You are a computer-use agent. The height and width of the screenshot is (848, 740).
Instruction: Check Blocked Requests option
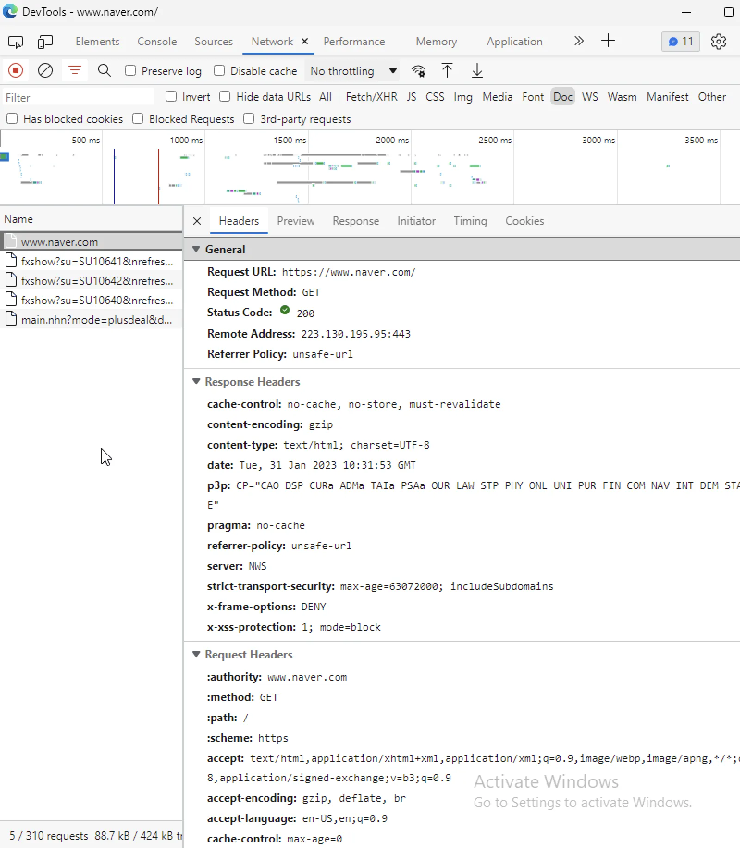pyautogui.click(x=138, y=119)
